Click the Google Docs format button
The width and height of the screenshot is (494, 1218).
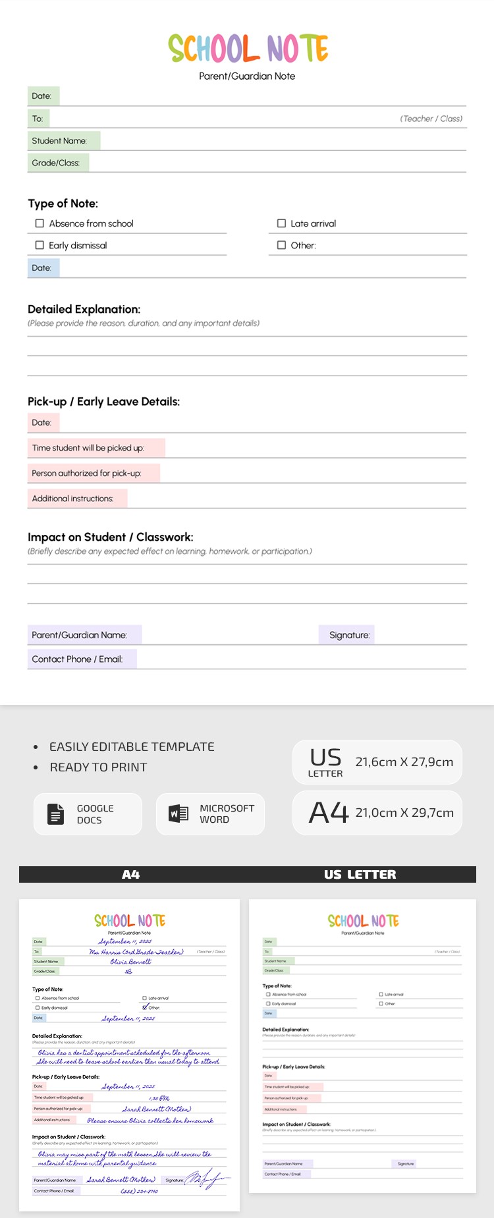88,814
